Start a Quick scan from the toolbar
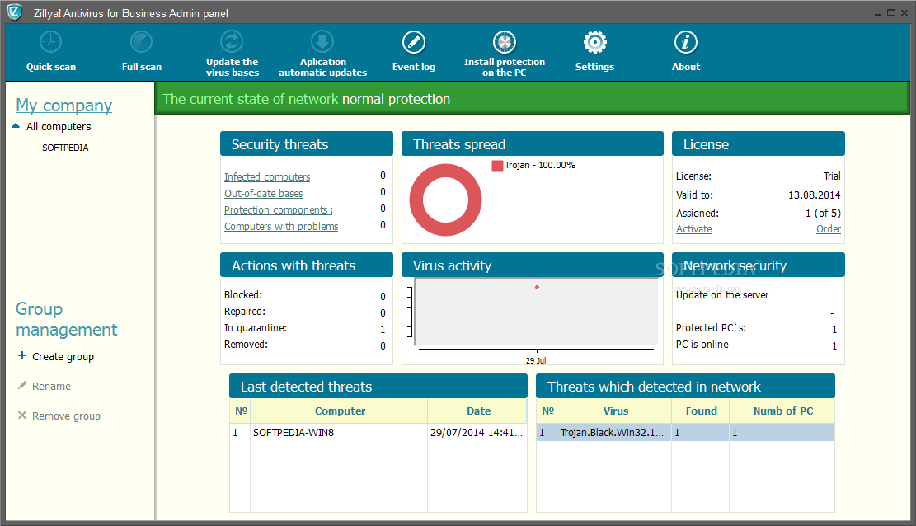 click(51, 51)
